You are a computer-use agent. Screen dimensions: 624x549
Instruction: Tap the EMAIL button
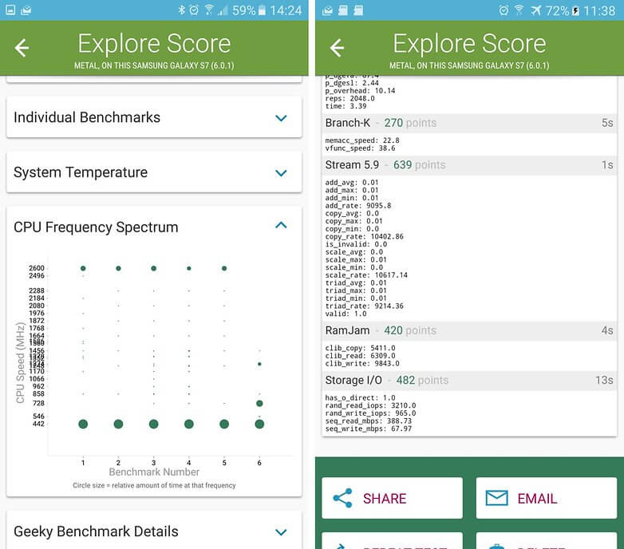pos(547,498)
